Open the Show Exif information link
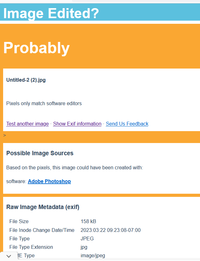 click(77, 124)
